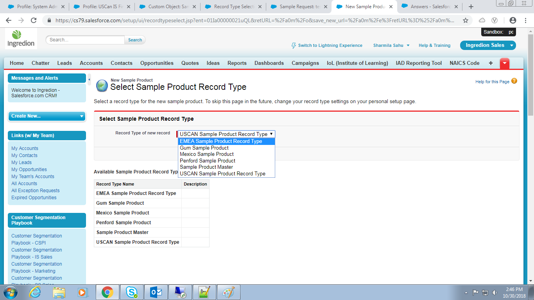Click the plus icon for all tabs
The width and height of the screenshot is (534, 300).
pyautogui.click(x=491, y=63)
